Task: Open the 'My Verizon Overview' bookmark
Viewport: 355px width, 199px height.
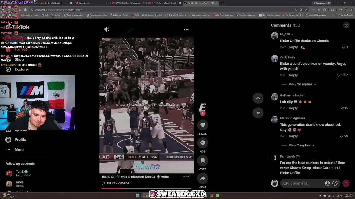Action: pyautogui.click(x=293, y=15)
